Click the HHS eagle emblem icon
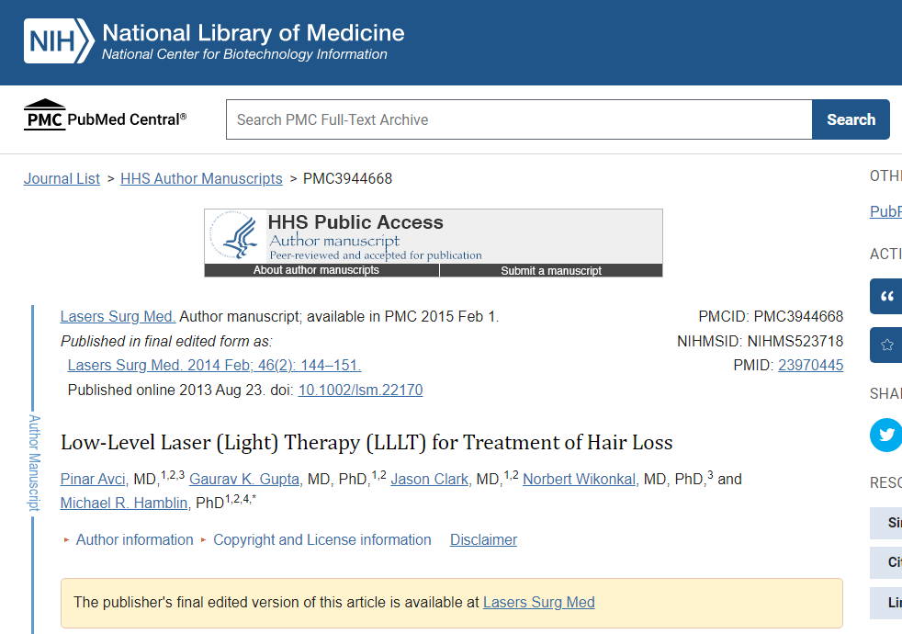Image resolution: width=902 pixels, height=634 pixels. click(236, 236)
